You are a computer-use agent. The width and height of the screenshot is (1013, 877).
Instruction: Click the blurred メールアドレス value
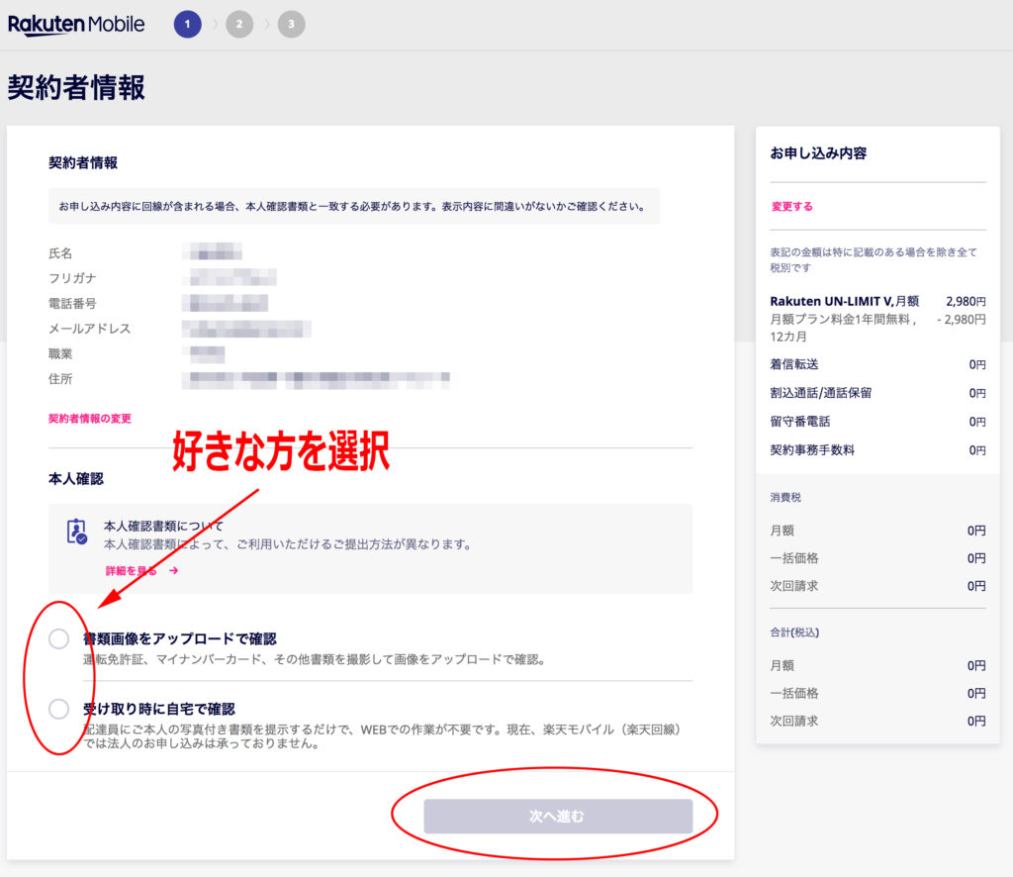point(247,328)
